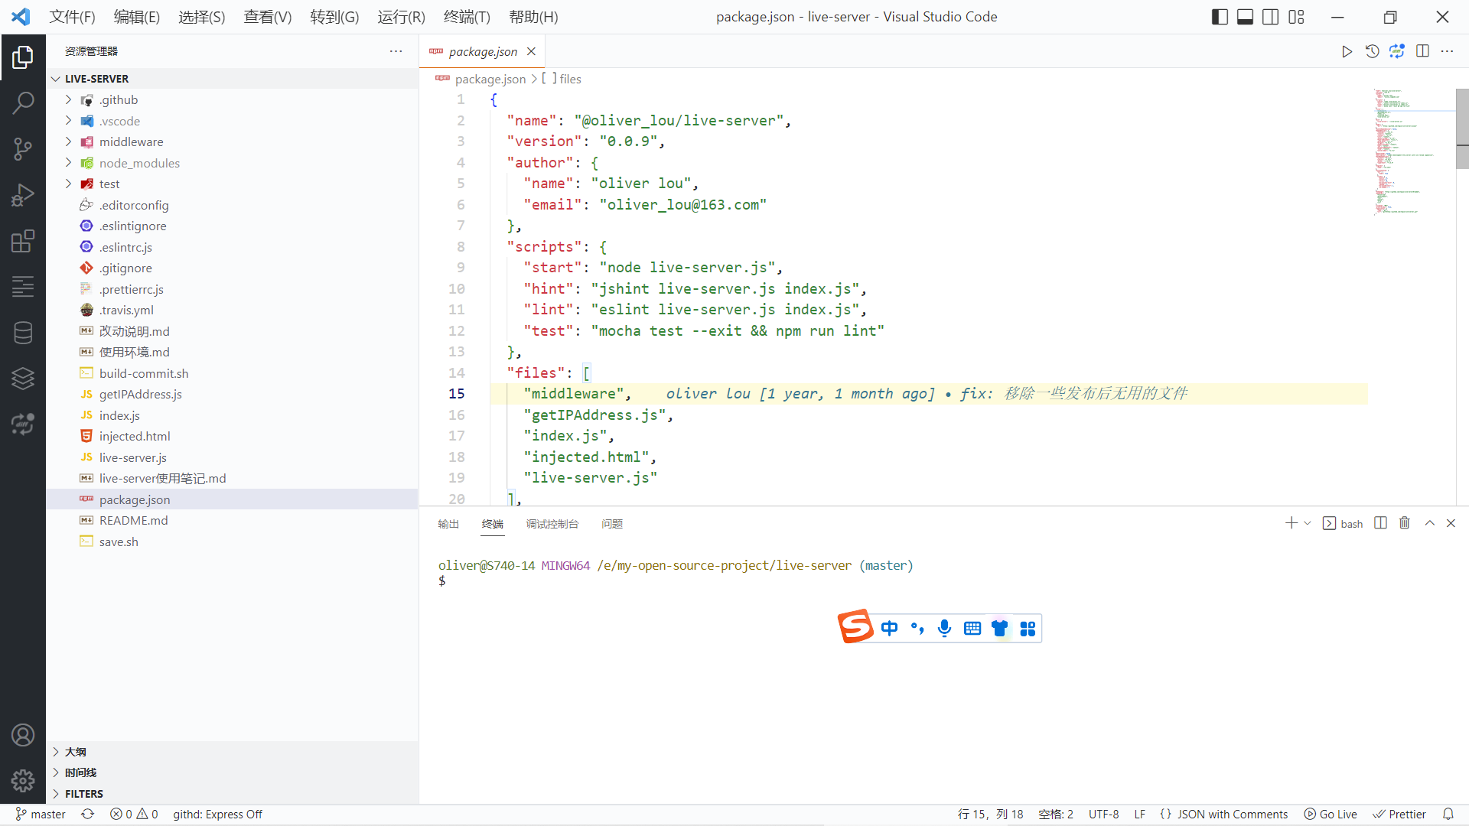Open the 帮助(H) menu

[x=533, y=17]
